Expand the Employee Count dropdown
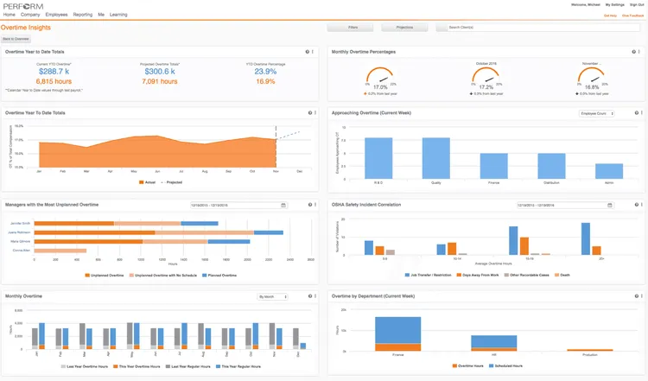This screenshot has width=648, height=381. click(596, 113)
